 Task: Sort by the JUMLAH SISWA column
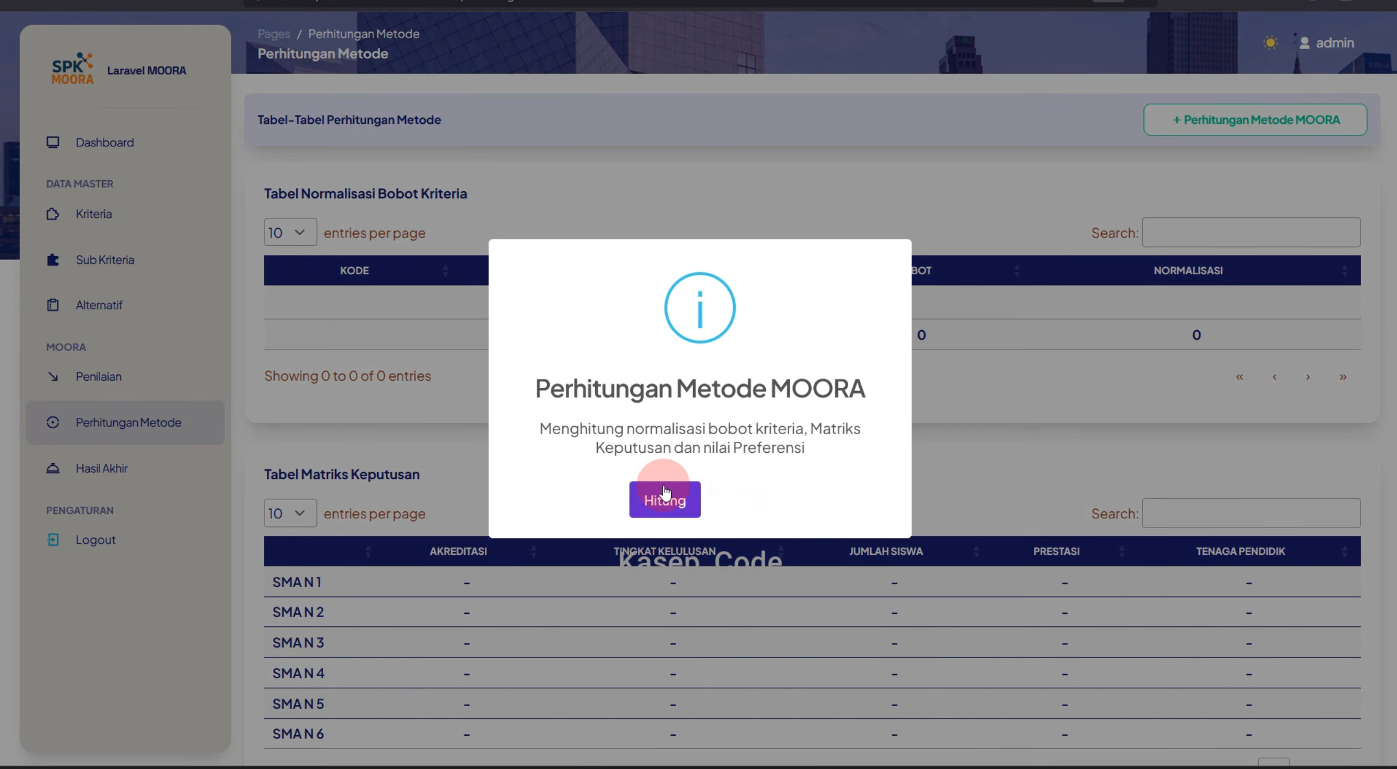[886, 551]
